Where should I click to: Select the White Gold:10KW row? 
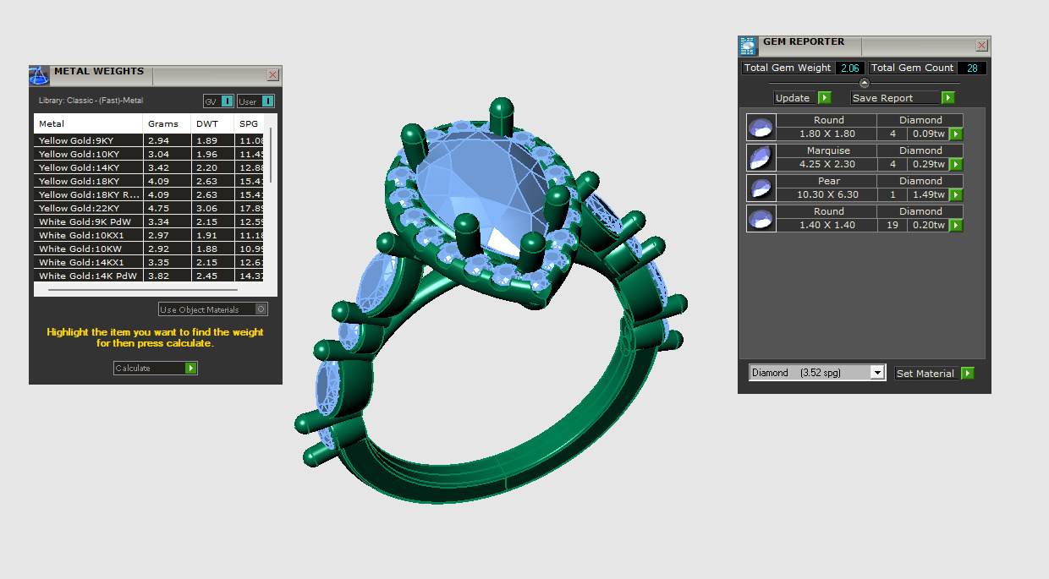click(x=149, y=249)
